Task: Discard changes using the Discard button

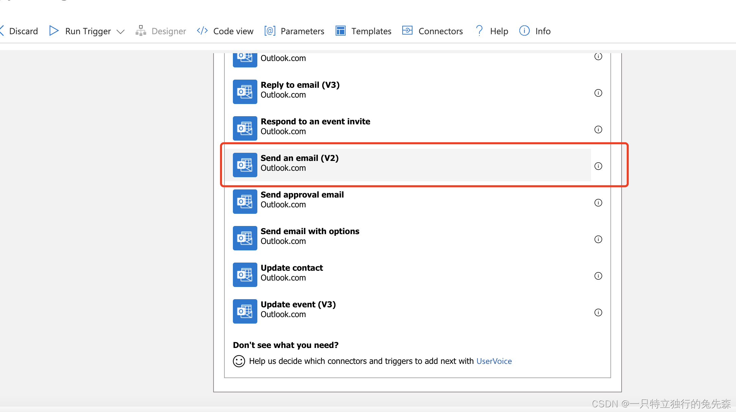Action: coord(23,31)
